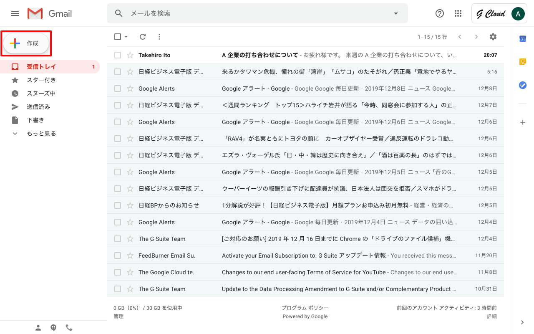Select the The Google Cloud te. checkbox

coord(118,272)
